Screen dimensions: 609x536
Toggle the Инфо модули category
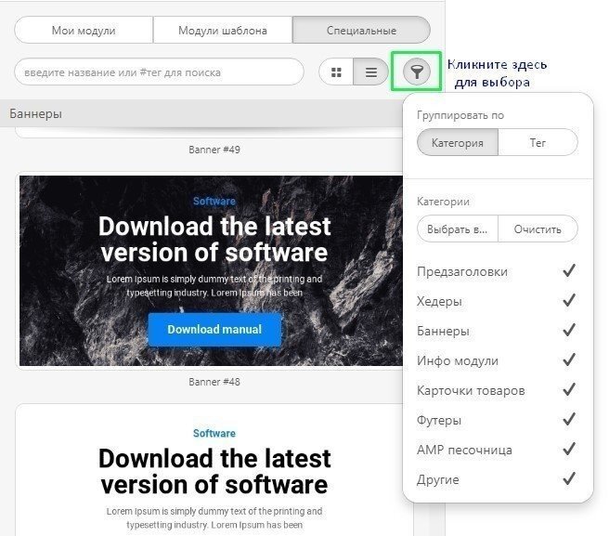tap(569, 360)
